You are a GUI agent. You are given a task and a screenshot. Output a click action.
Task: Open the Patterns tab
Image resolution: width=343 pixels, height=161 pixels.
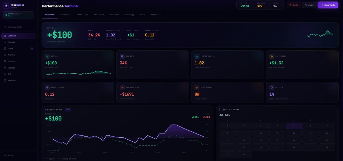tap(115, 15)
